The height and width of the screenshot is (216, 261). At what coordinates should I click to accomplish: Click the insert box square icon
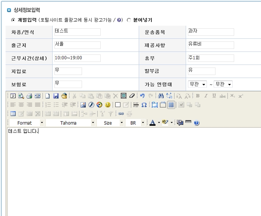click(118, 105)
